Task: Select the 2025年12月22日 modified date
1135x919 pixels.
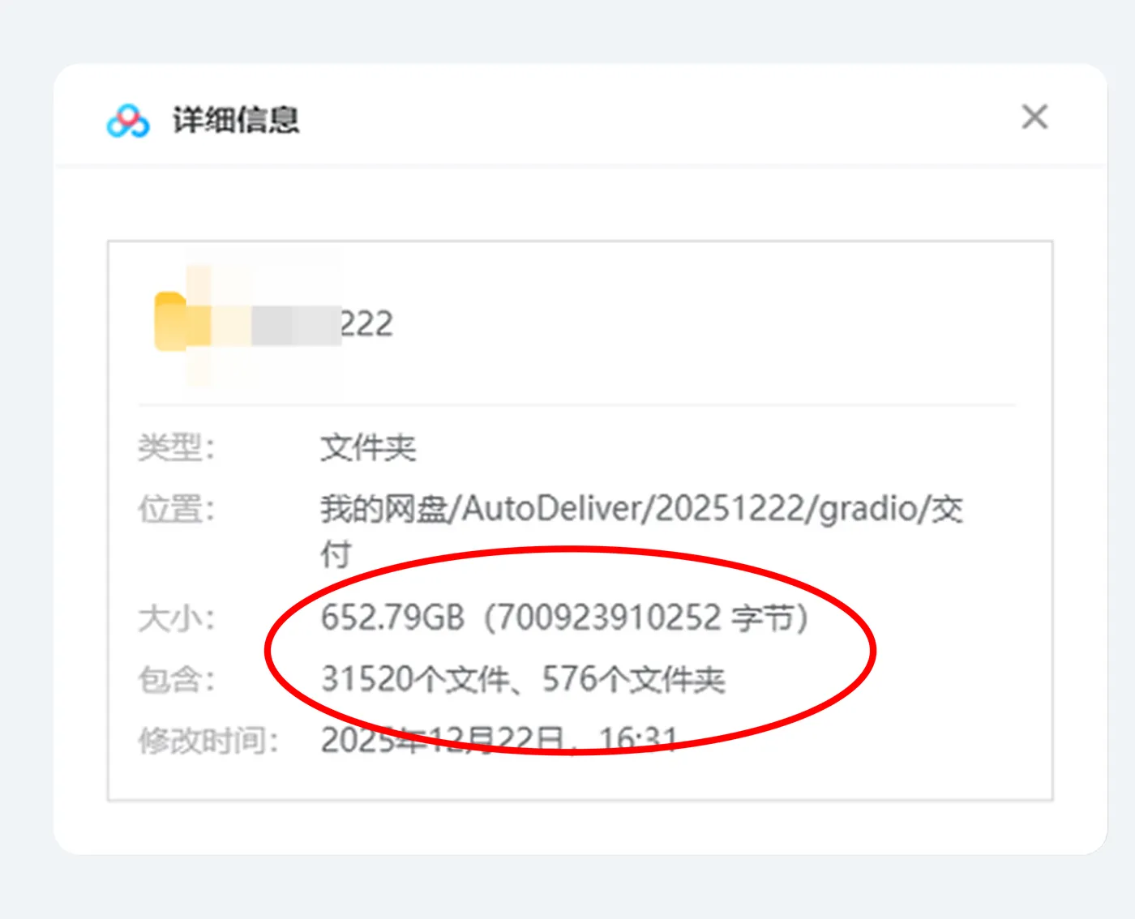Action: pyautogui.click(x=443, y=740)
